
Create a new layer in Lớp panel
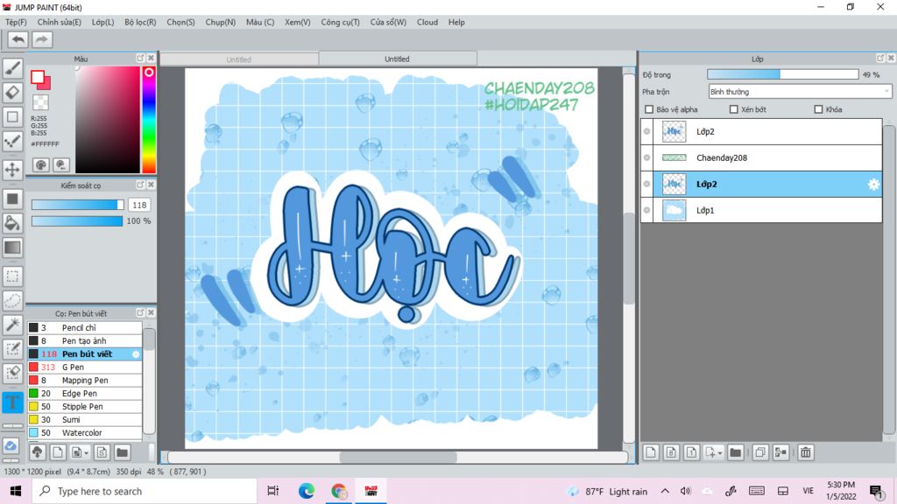coord(651,452)
